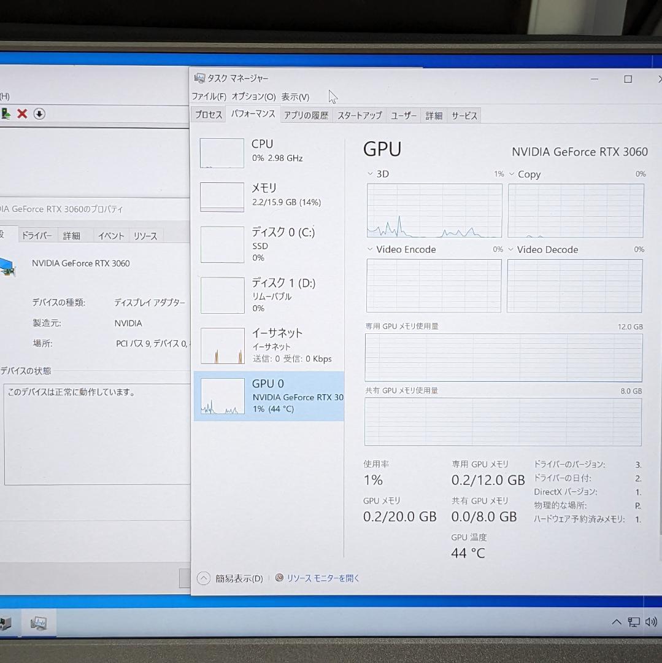662x663 pixels.
Task: Minimize the Task Manager window
Action: coord(595,79)
